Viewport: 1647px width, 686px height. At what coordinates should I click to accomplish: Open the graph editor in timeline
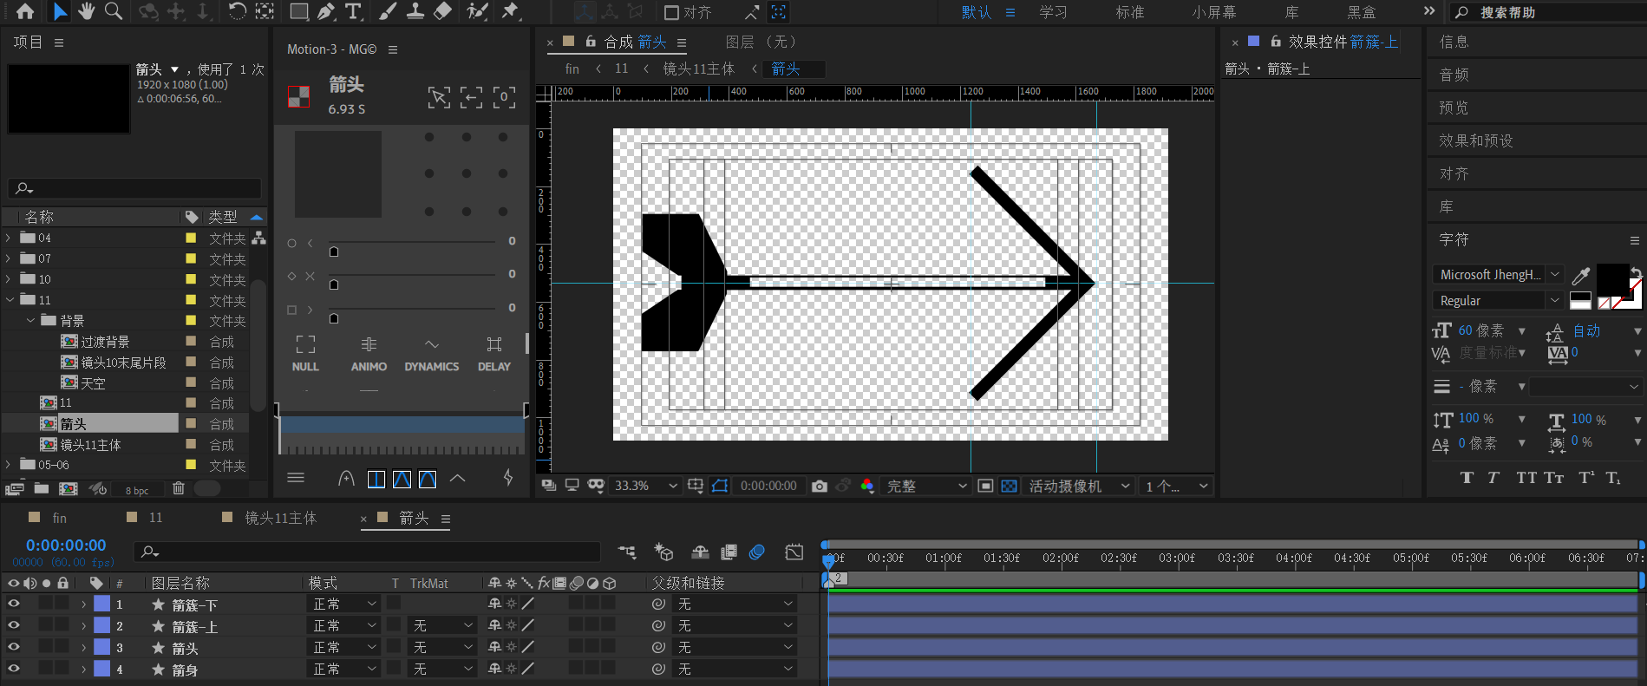click(794, 552)
